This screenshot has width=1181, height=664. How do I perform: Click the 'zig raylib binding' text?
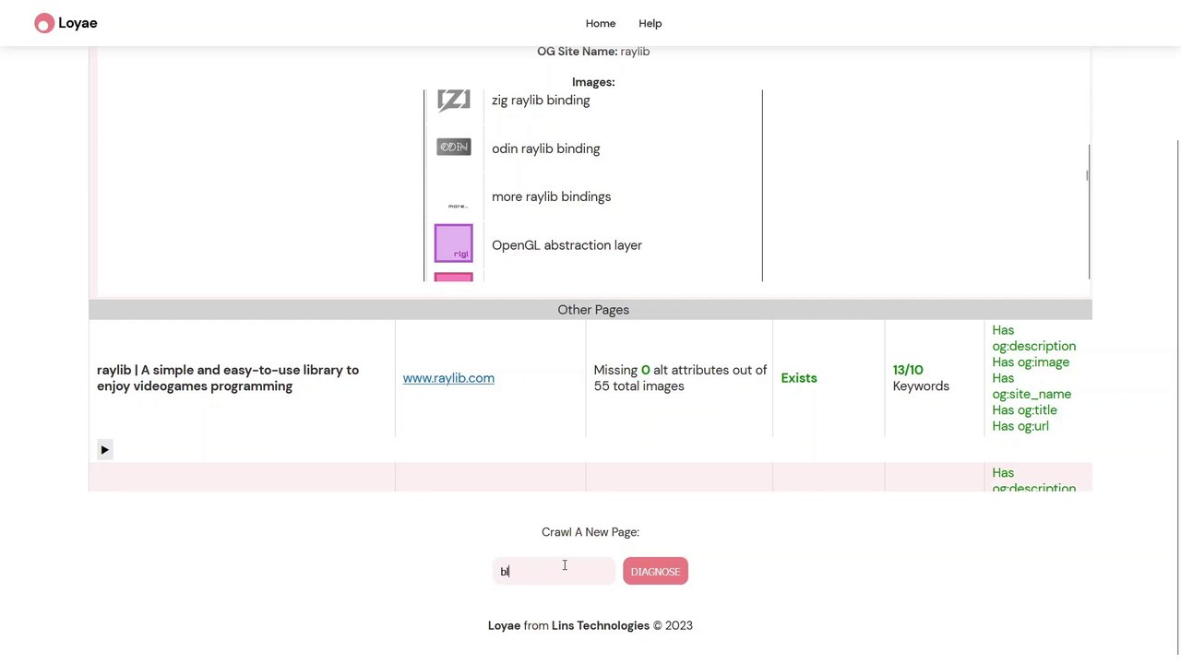(541, 101)
